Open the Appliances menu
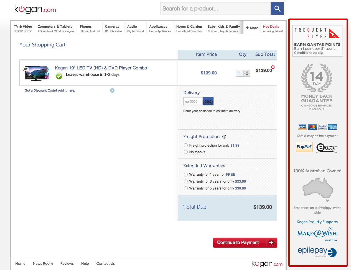Viewport: 351px width, 270px height. coord(160,28)
